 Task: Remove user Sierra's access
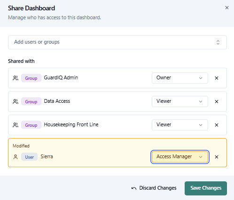click(217, 157)
